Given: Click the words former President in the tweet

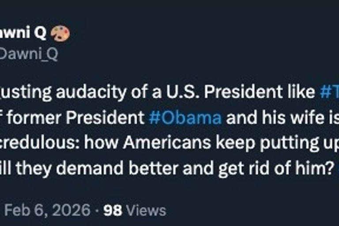Looking at the screenshot, I should point(75,118).
